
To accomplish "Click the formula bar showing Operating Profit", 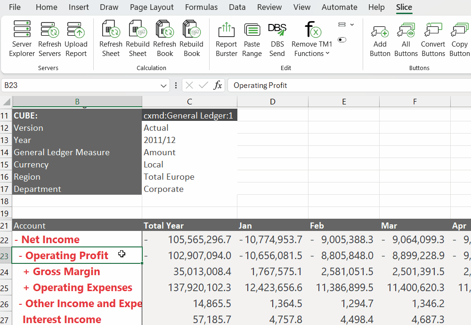I will pos(349,86).
